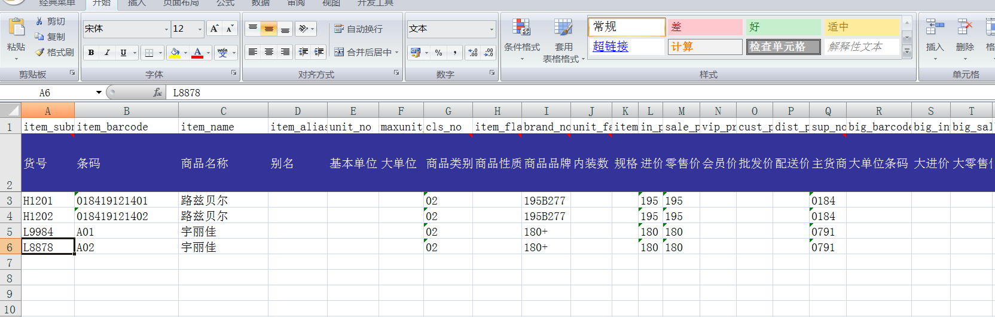Switch to the 视图 ribbon tab
The image size is (995, 317).
point(331,3)
